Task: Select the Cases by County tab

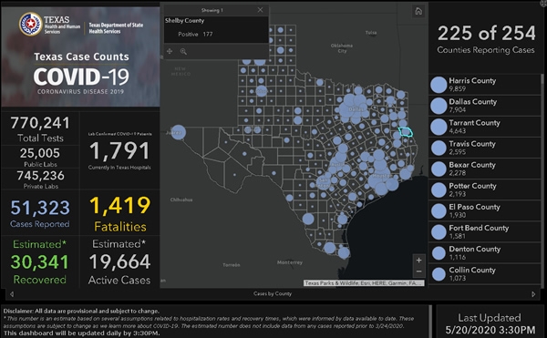Action: click(273, 293)
